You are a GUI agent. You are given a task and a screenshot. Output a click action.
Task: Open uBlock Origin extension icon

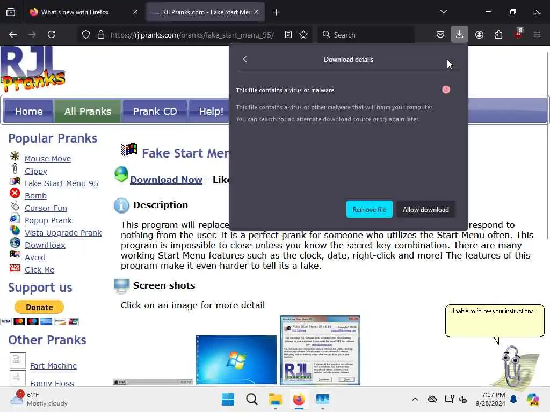pyautogui.click(x=518, y=34)
